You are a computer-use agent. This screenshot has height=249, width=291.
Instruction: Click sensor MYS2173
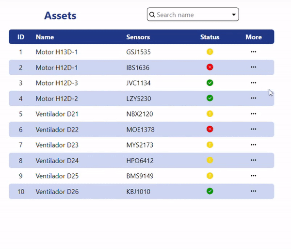[140, 145]
